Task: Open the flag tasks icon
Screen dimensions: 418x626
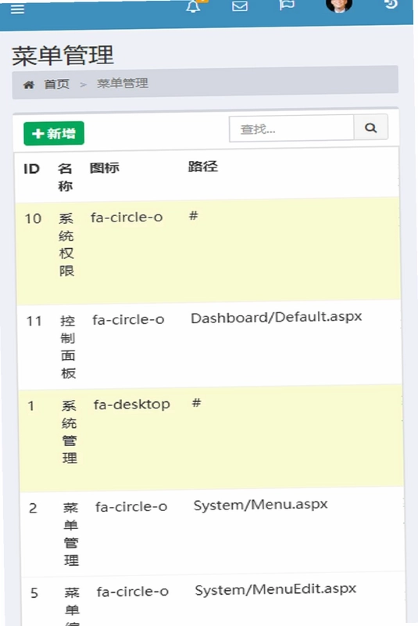Action: (287, 5)
